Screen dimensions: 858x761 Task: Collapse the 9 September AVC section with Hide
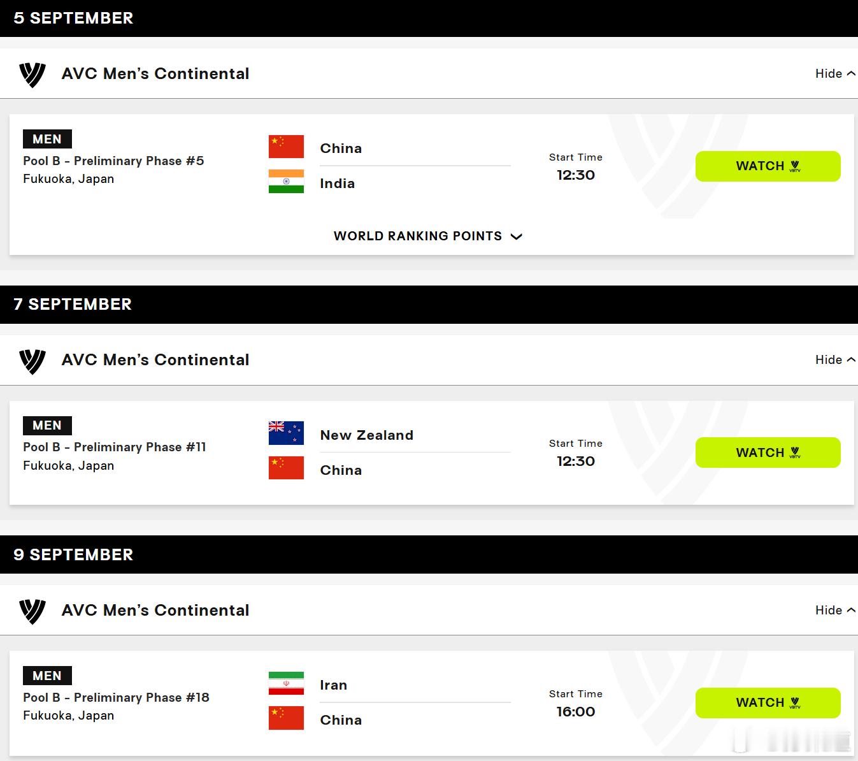[x=835, y=610]
